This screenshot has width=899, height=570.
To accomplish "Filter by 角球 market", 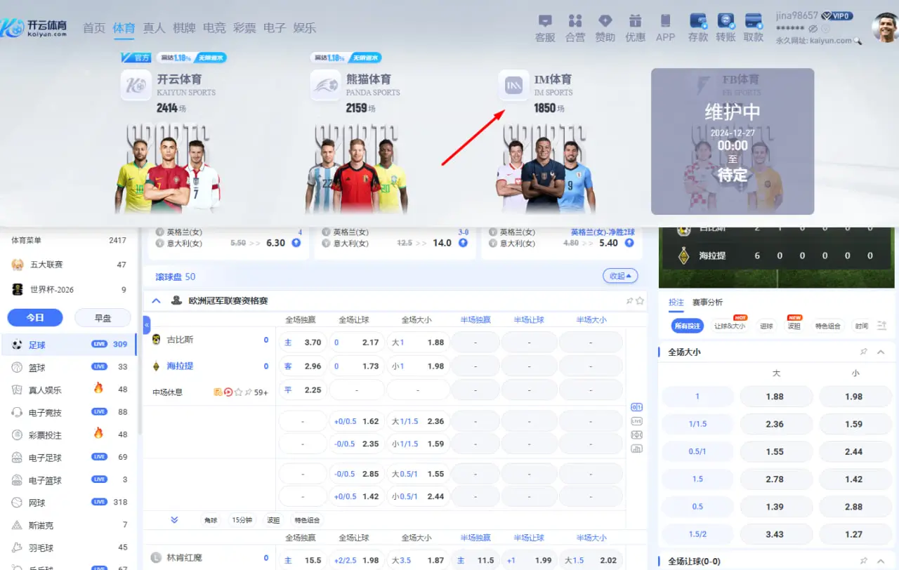I will 211,520.
